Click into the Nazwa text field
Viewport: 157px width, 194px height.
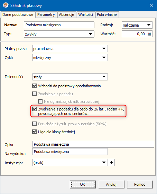pos(59,25)
